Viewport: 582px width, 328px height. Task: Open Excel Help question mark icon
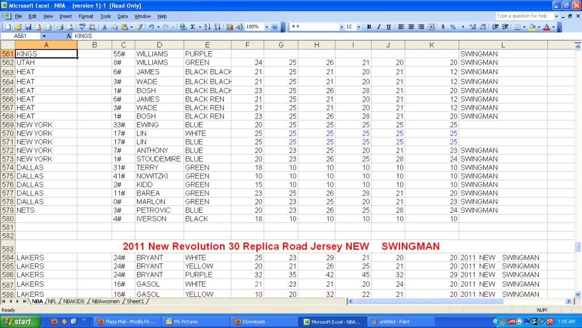pyautogui.click(x=275, y=27)
